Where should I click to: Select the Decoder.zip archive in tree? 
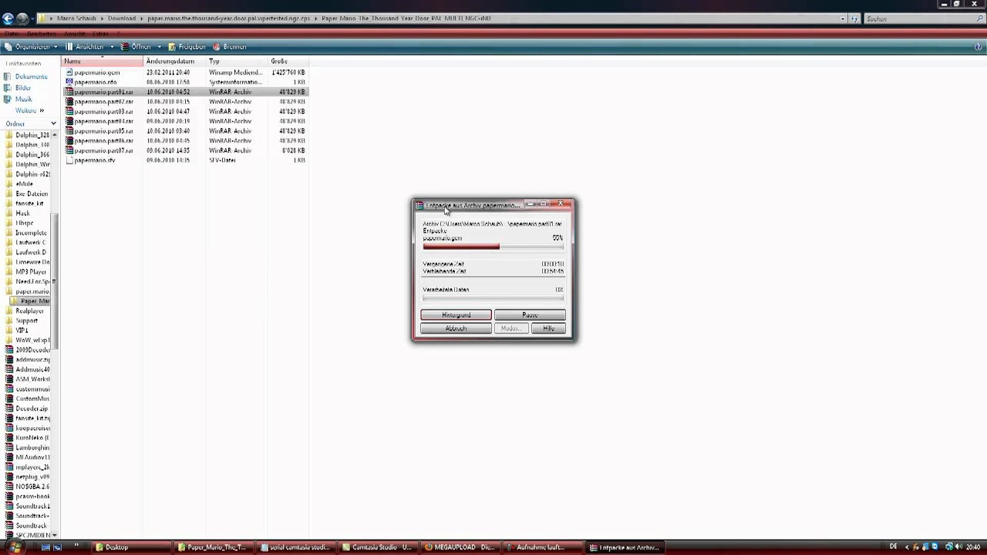[32, 409]
